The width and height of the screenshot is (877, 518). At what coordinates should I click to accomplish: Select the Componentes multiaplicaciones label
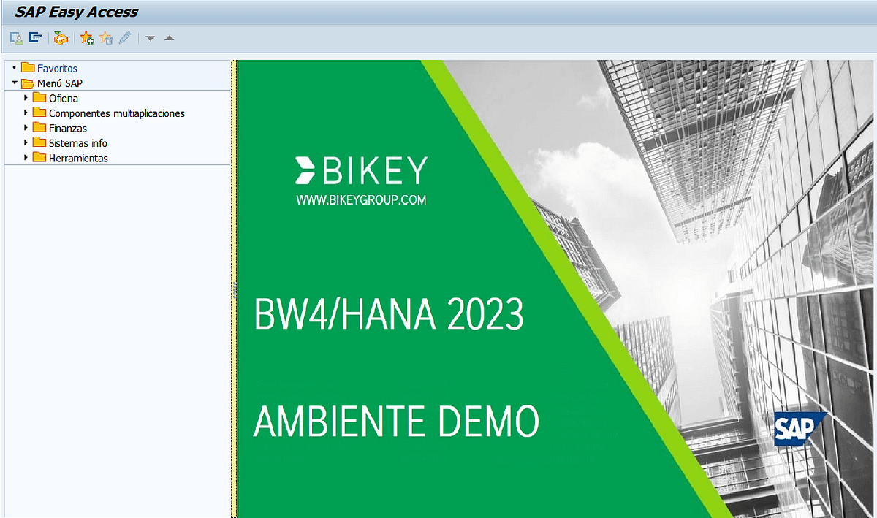117,113
